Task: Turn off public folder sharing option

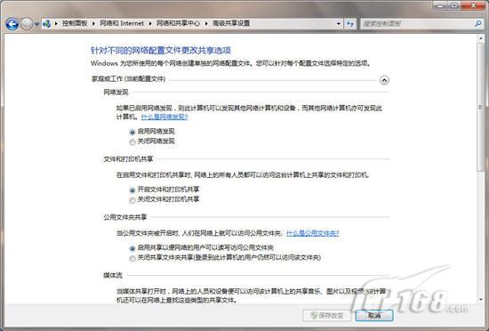Action: pos(132,258)
